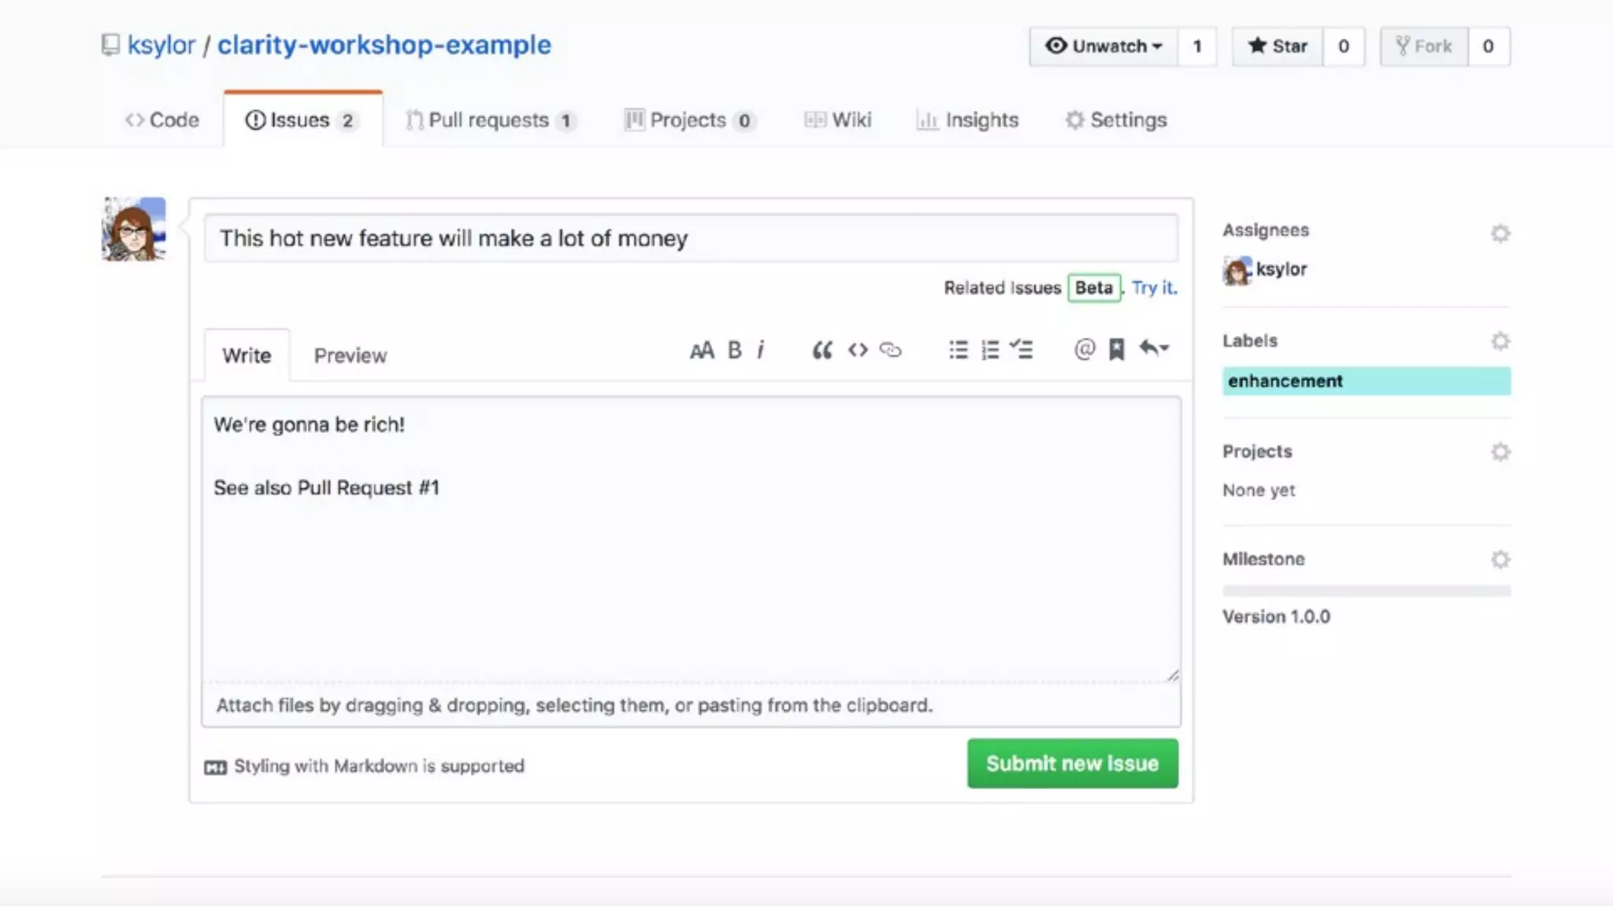The height and width of the screenshot is (907, 1613).
Task: Insert code with the angle brackets icon
Action: (x=858, y=350)
